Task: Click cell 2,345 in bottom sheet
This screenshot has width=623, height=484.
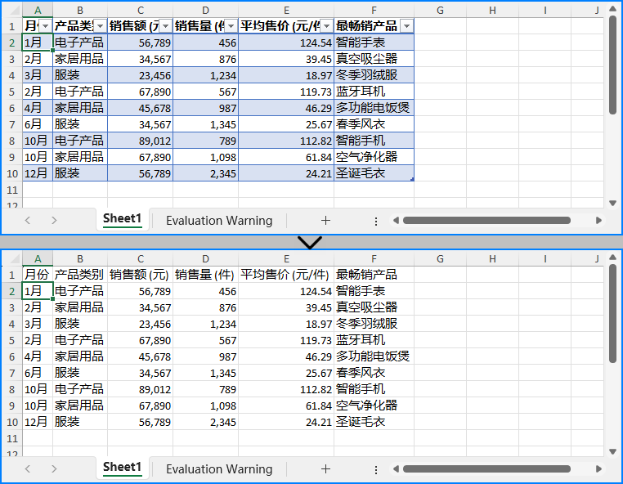Action: pos(206,422)
